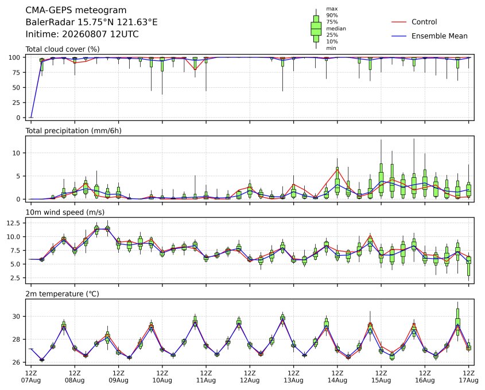This screenshot has height=390, width=485.
Task: Click the '5.0' tick on the wind speed axis
Action: point(15,264)
